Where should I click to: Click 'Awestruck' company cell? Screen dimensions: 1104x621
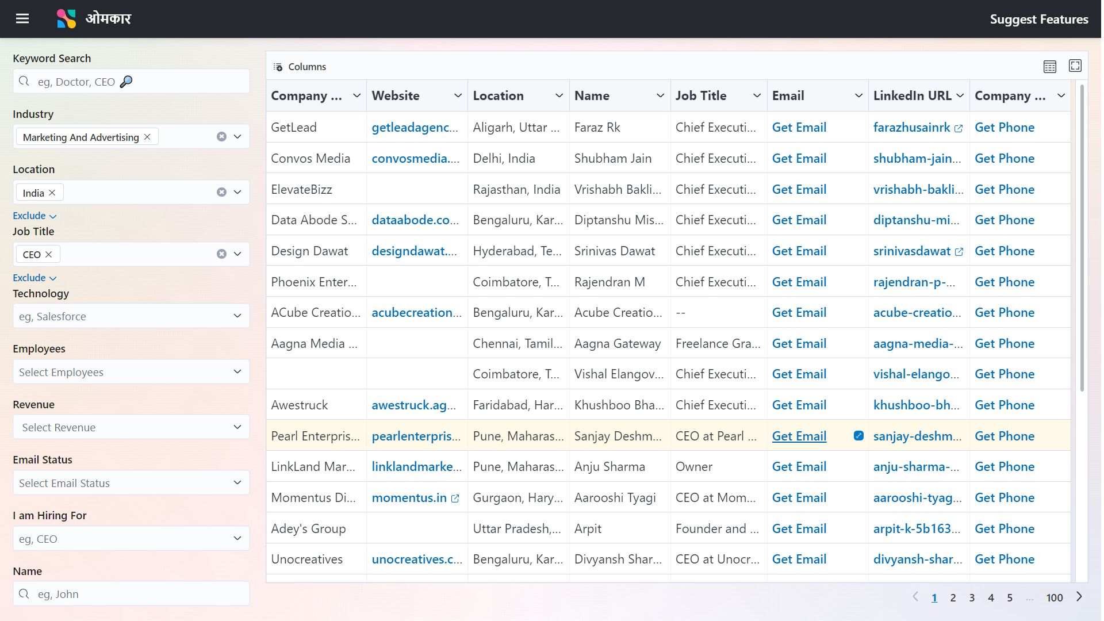pyautogui.click(x=316, y=405)
